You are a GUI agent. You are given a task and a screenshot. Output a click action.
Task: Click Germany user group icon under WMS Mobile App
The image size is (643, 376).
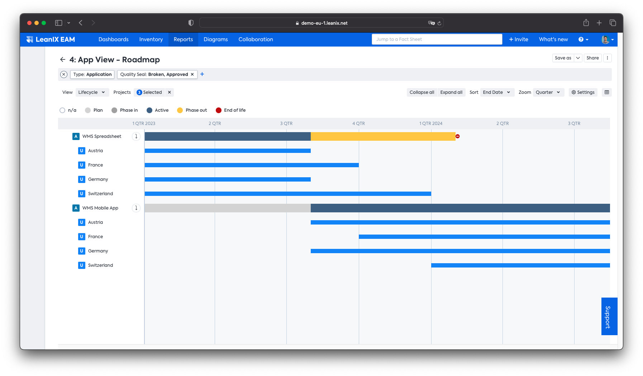point(81,251)
